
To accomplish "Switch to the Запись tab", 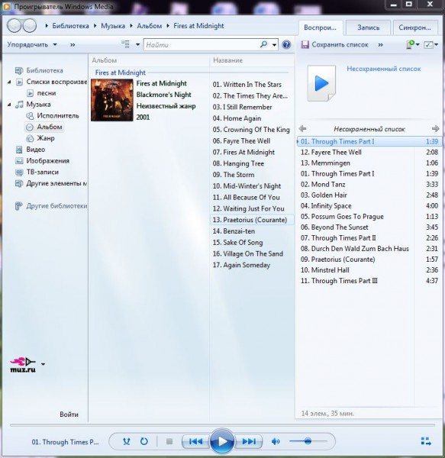I will 368,27.
